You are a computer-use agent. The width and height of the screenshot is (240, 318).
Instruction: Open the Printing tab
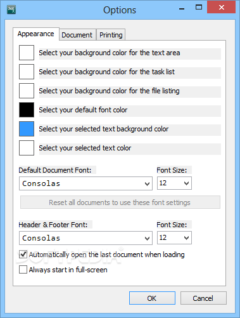[111, 35]
